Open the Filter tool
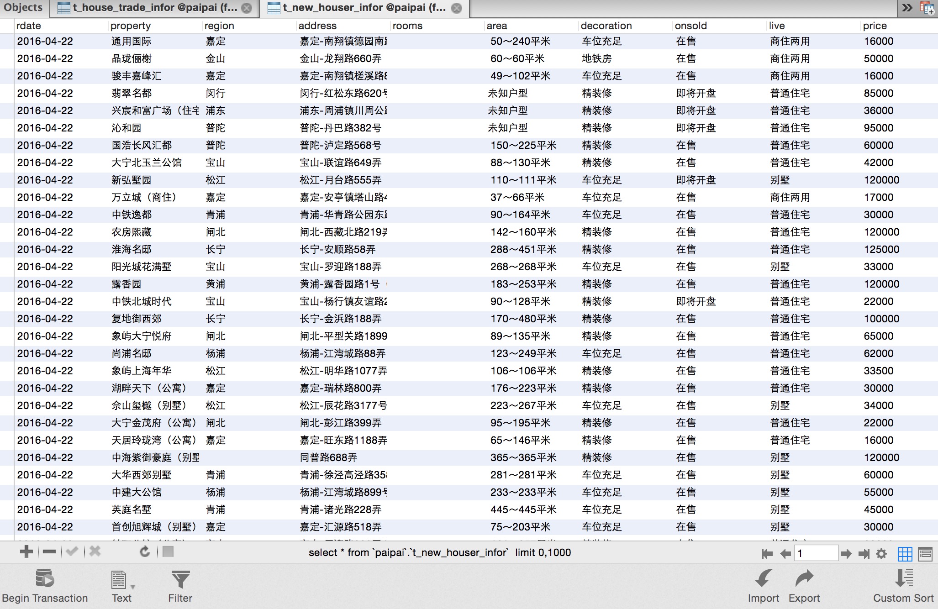Image resolution: width=938 pixels, height=609 pixels. (180, 586)
